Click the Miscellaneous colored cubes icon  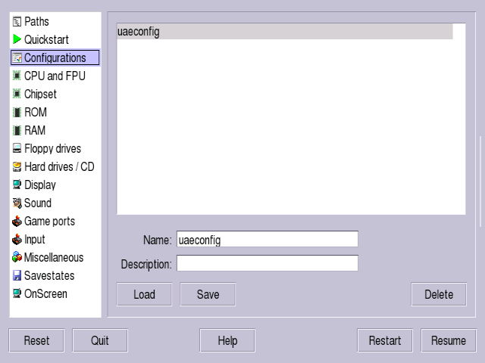[17, 257]
